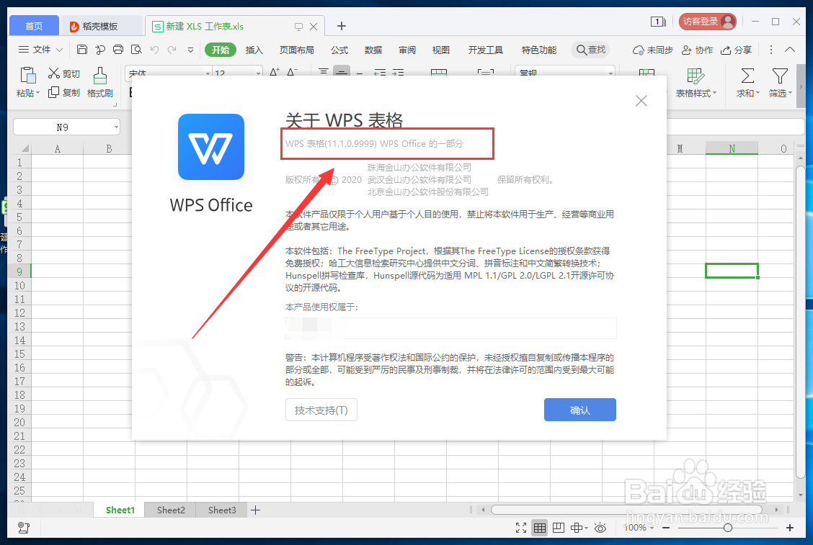Switch to the Sheet3 tab
The height and width of the screenshot is (545, 813).
point(222,510)
